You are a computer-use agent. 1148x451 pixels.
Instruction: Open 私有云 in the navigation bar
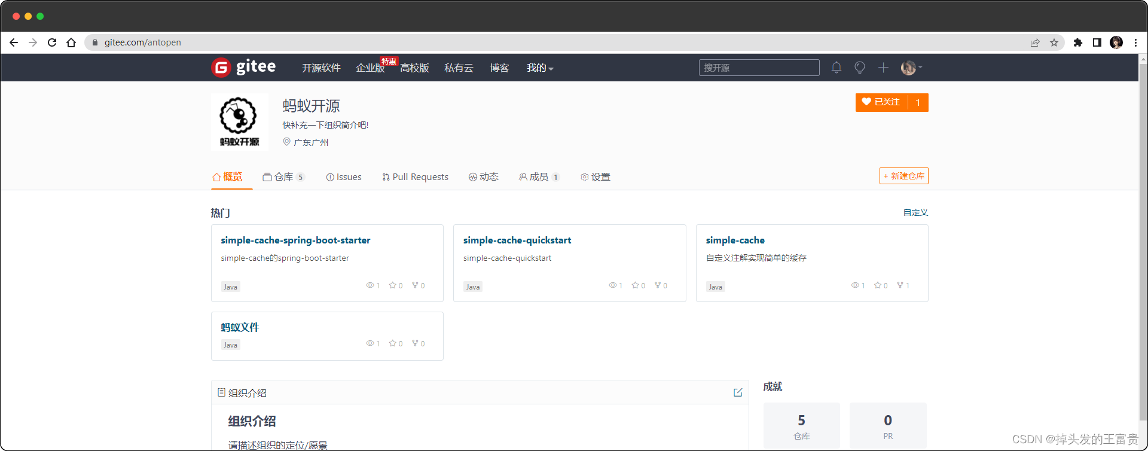pyautogui.click(x=459, y=68)
